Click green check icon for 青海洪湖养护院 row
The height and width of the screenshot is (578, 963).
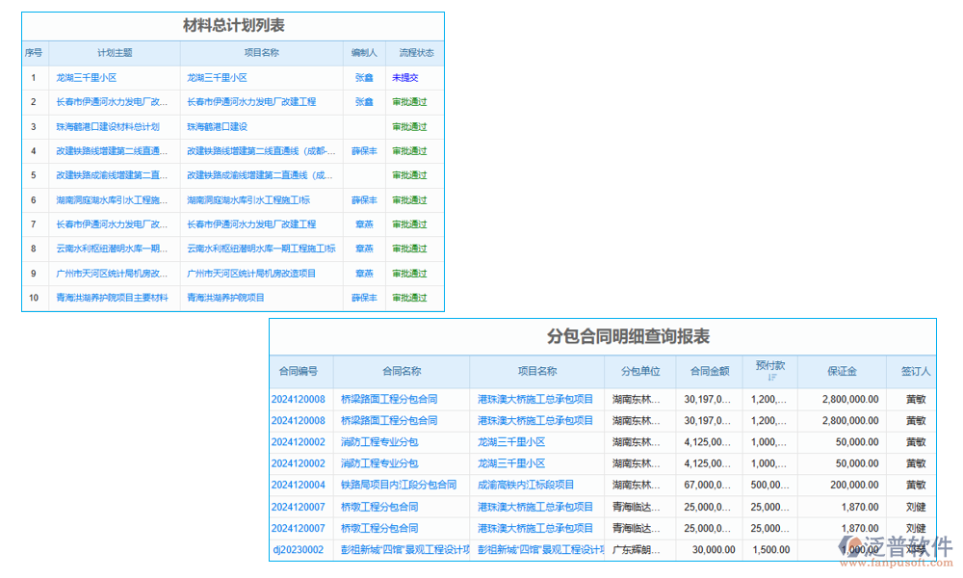click(407, 297)
